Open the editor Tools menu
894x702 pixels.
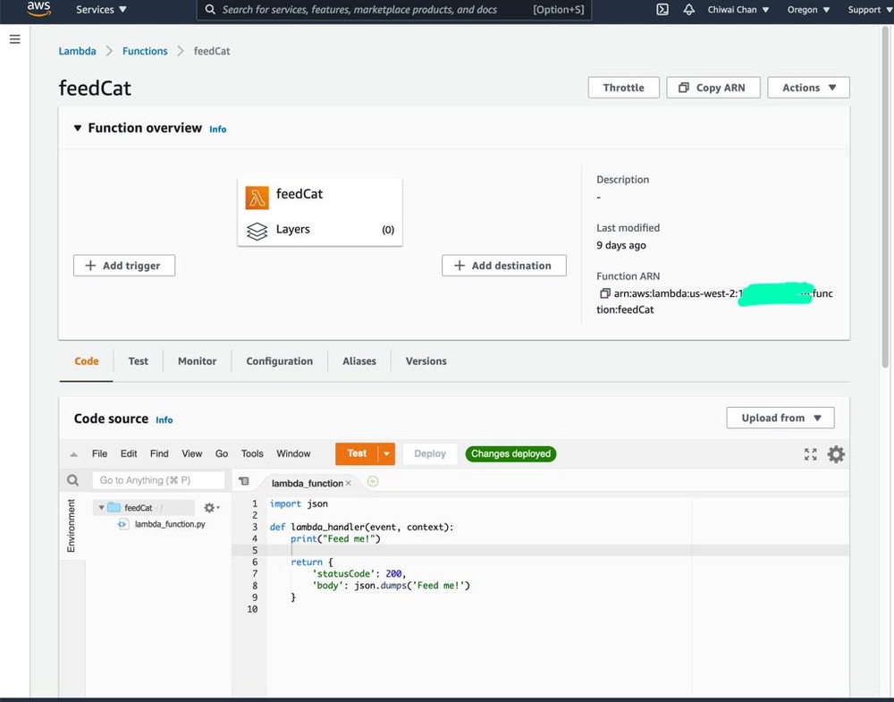point(252,453)
